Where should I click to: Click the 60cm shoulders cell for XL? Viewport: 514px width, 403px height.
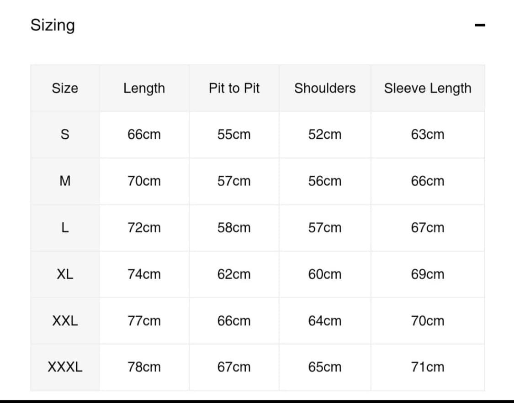coord(325,274)
